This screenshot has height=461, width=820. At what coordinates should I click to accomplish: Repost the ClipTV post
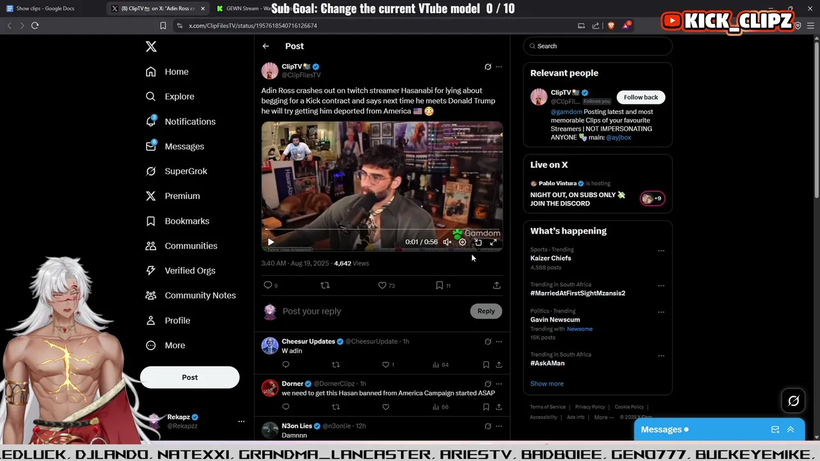click(x=325, y=285)
